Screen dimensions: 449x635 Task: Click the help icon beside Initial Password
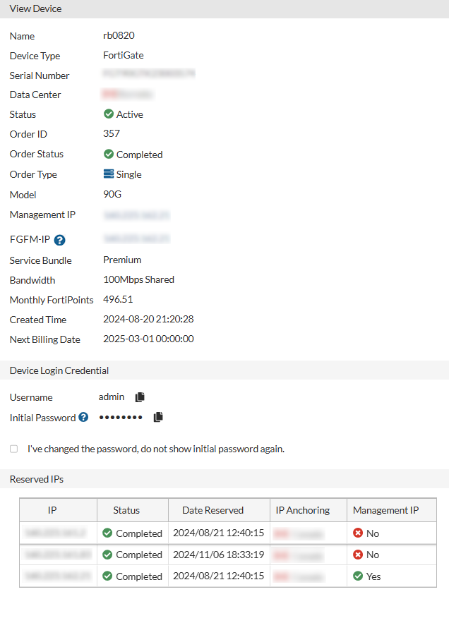[x=83, y=417]
